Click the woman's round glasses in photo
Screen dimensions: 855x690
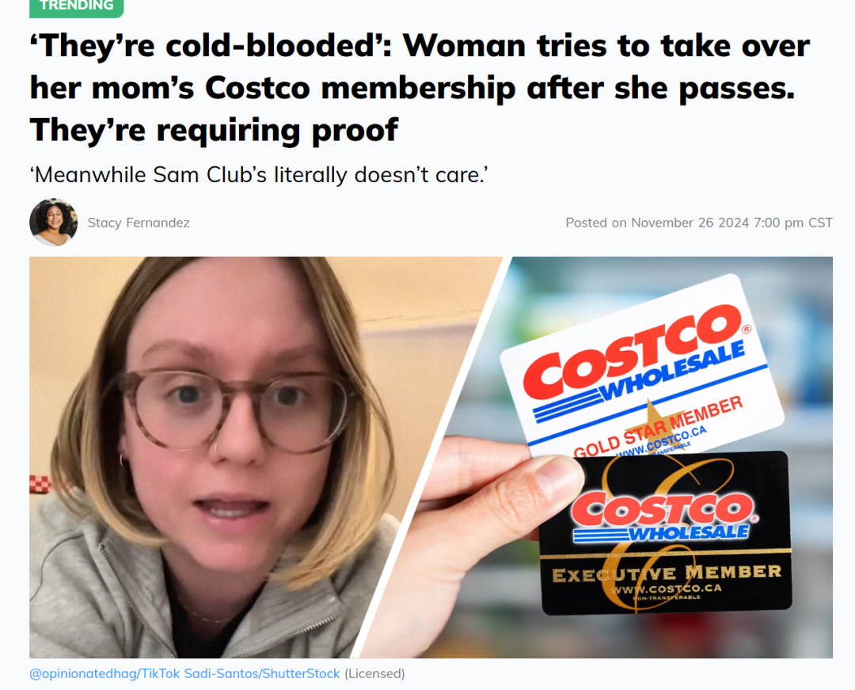coord(234,410)
